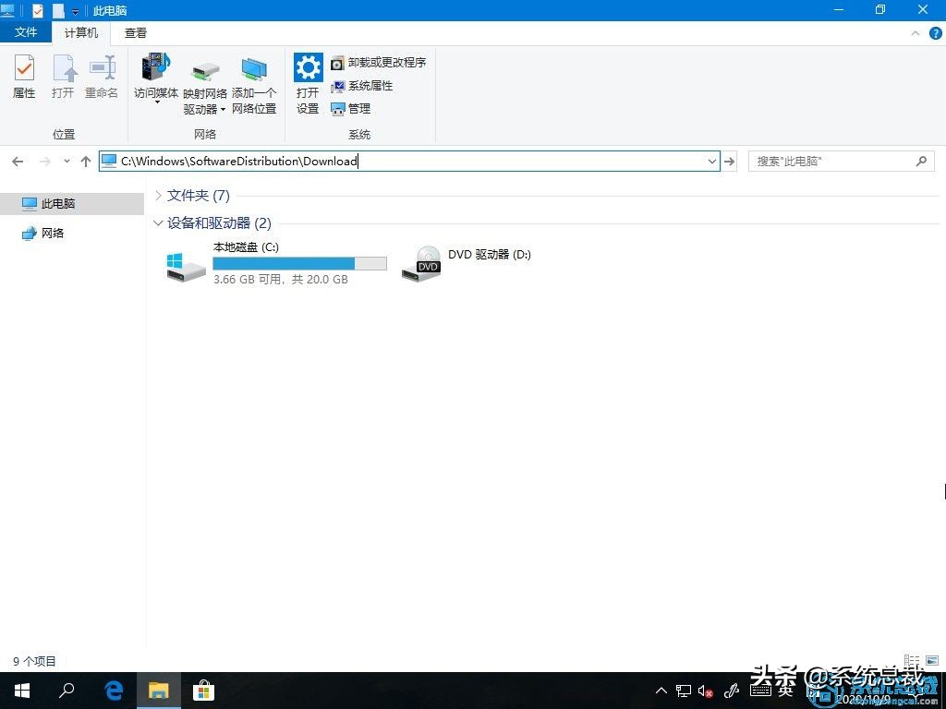The width and height of the screenshot is (946, 709).
Task: Click the go-to arrow beside the address bar
Action: [x=729, y=161]
